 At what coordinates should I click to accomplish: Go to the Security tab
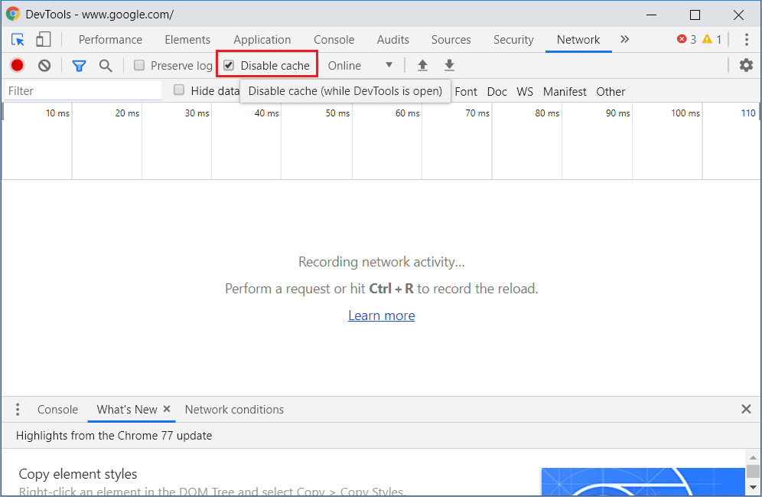click(x=513, y=39)
